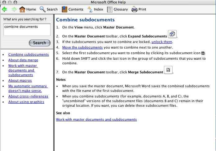
Task: Click the 'Combine subdocuments' page heading
Action: click(85, 20)
